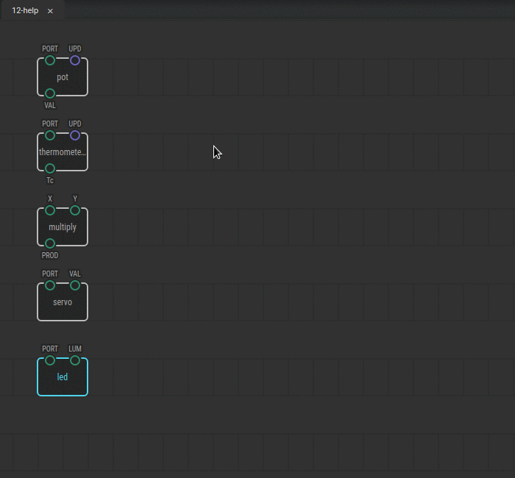Click the VAL output pin of pot
This screenshot has height=478, width=515.
(x=50, y=93)
